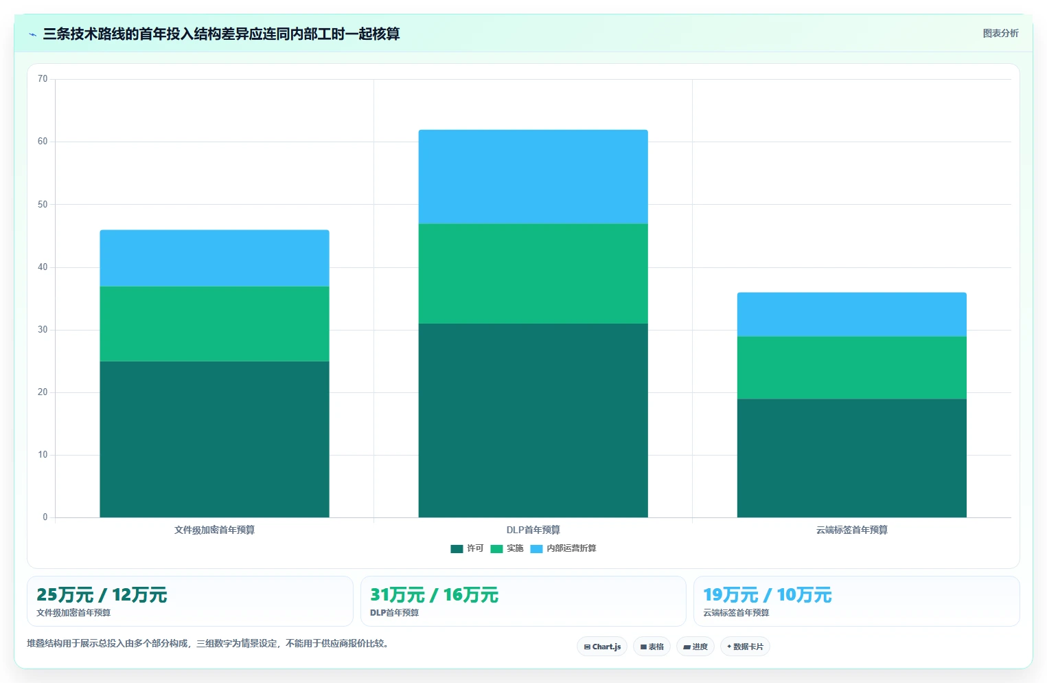Click the 许可 segment of 云端标签 bar
The width and height of the screenshot is (1047, 683).
(851, 458)
